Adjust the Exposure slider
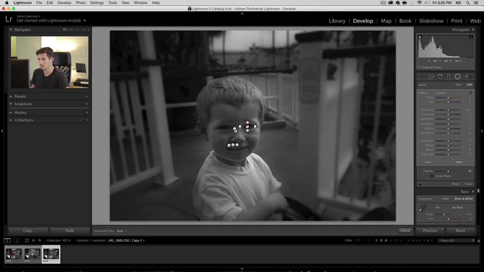 (448, 110)
